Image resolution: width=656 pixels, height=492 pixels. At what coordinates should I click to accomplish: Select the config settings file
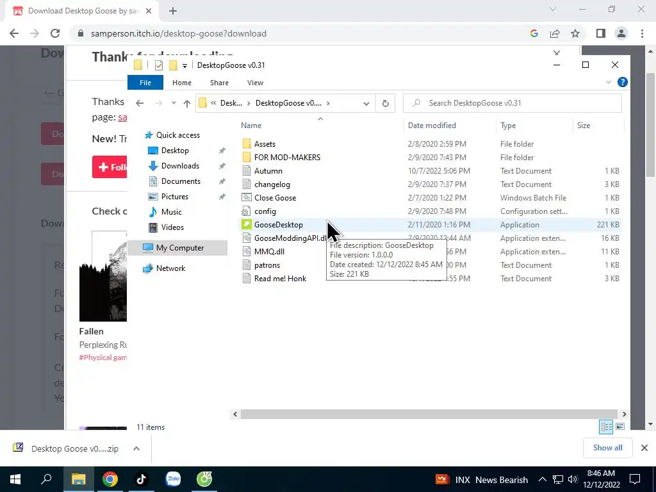265,211
